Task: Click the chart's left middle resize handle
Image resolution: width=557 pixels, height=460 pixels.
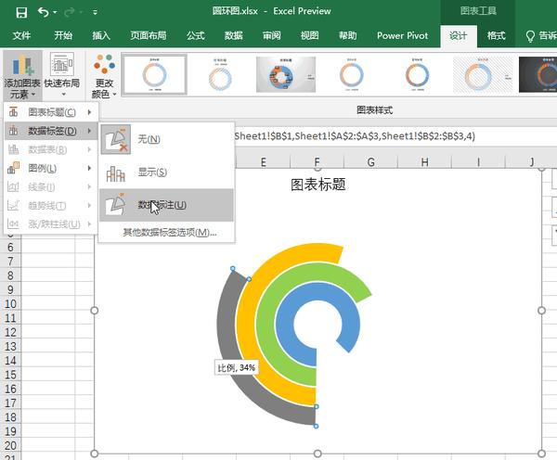Action: click(94, 311)
